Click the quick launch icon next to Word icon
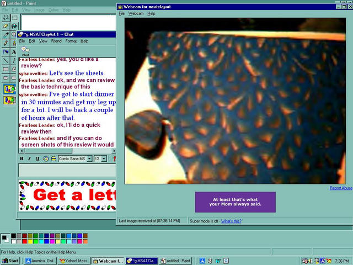 point(226,261)
